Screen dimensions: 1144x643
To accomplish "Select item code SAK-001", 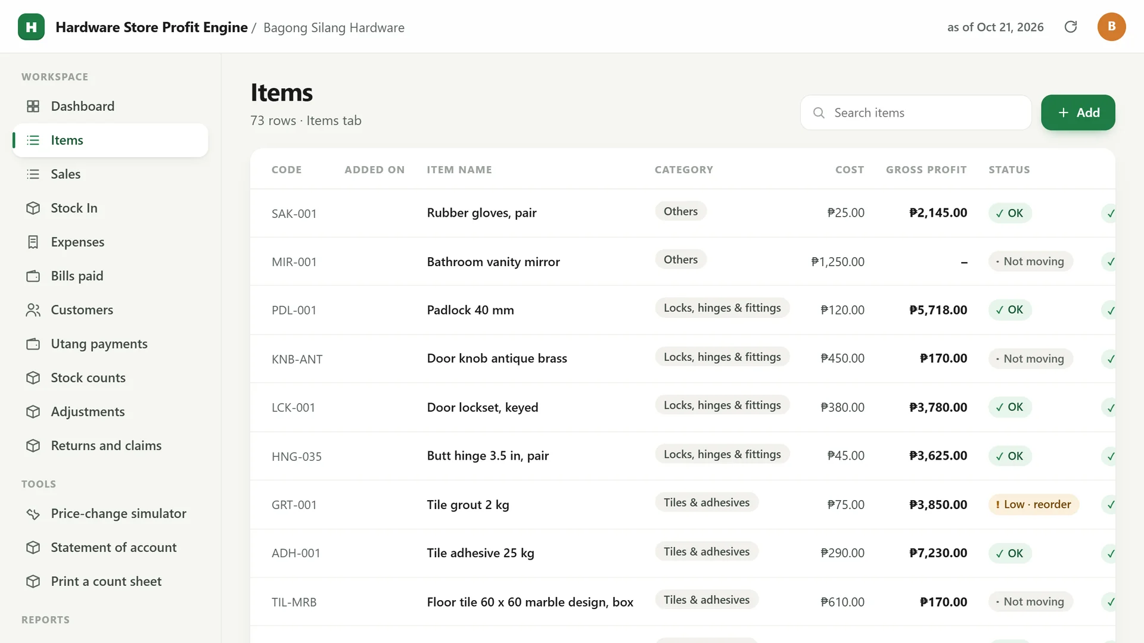I will 294,214.
